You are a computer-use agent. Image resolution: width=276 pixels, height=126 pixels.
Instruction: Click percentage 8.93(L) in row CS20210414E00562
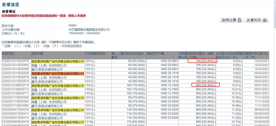coord(238,65)
